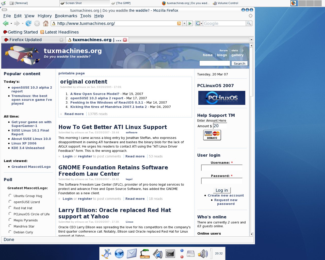
Task: Click the page vertical scrollbar thumb
Action: [251, 72]
